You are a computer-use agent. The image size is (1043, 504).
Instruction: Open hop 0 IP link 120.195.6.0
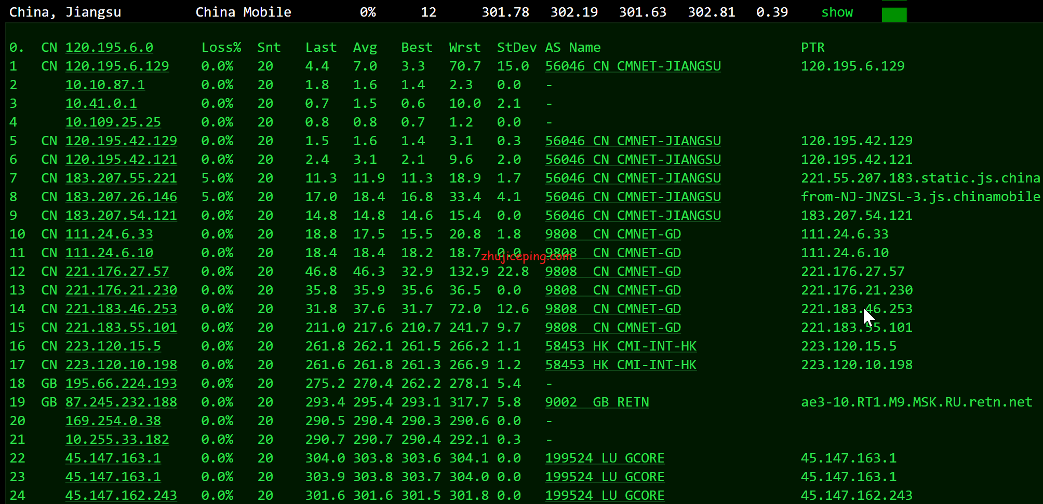[109, 48]
